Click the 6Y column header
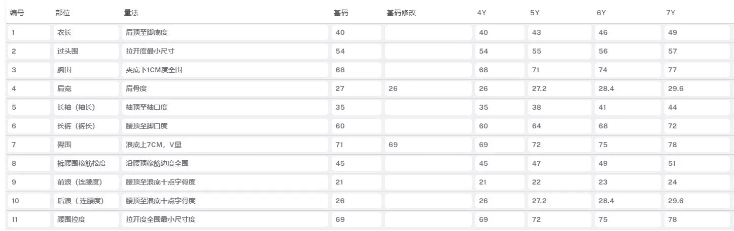 tap(601, 13)
